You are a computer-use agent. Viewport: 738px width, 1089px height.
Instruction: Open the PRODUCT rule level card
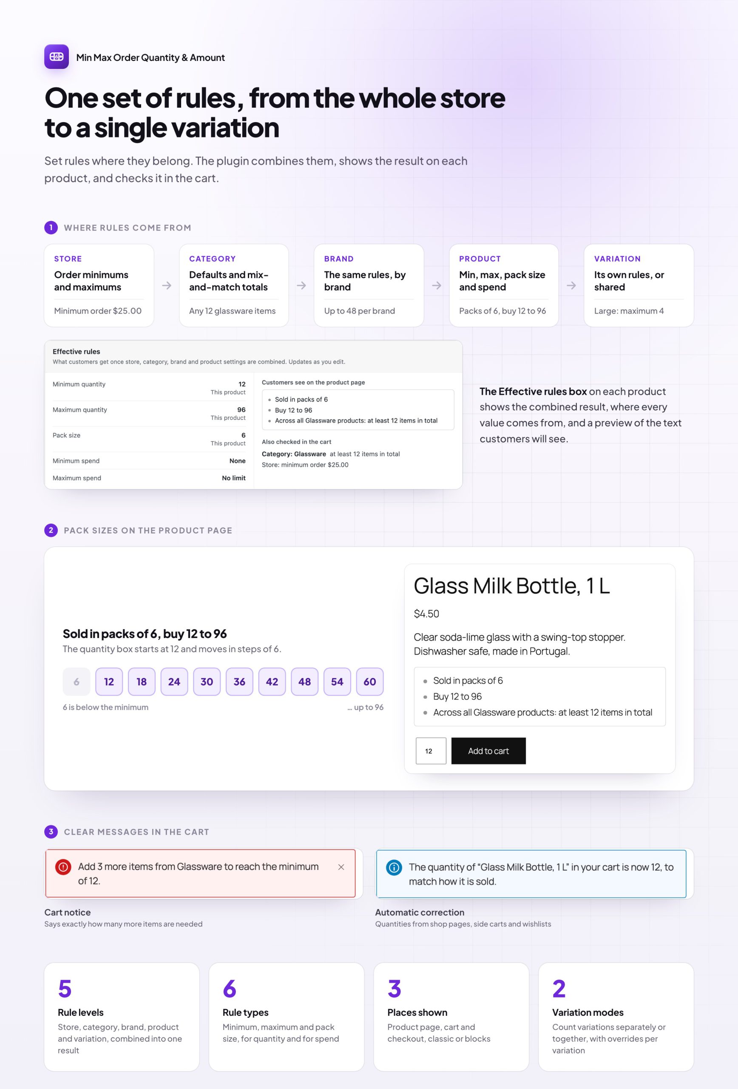point(504,285)
